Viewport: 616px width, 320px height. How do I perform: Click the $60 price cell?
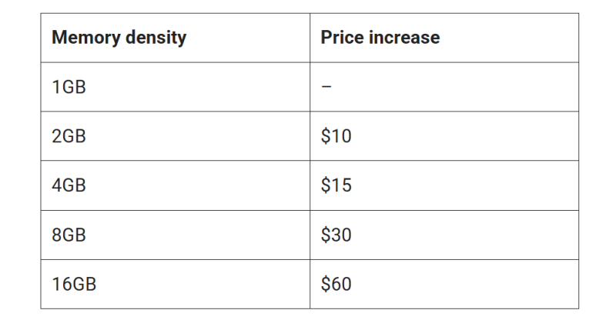[x=336, y=284]
